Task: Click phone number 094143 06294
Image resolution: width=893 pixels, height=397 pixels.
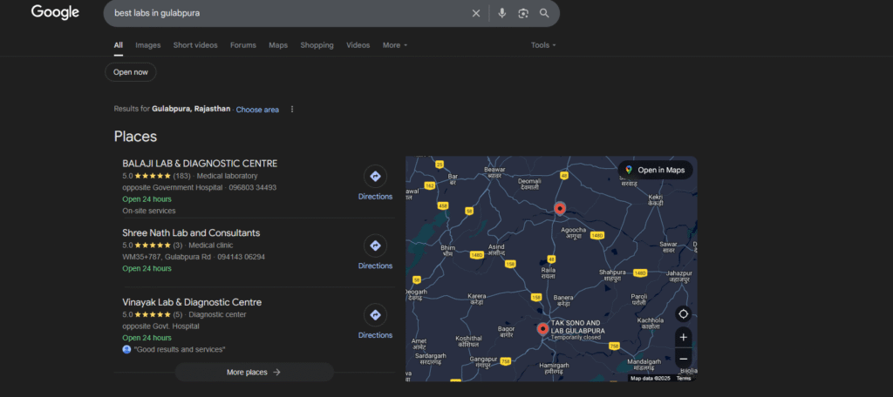Action: point(241,257)
